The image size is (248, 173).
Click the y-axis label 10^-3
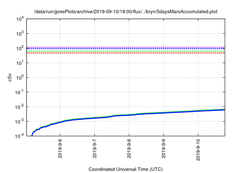coord(20,122)
